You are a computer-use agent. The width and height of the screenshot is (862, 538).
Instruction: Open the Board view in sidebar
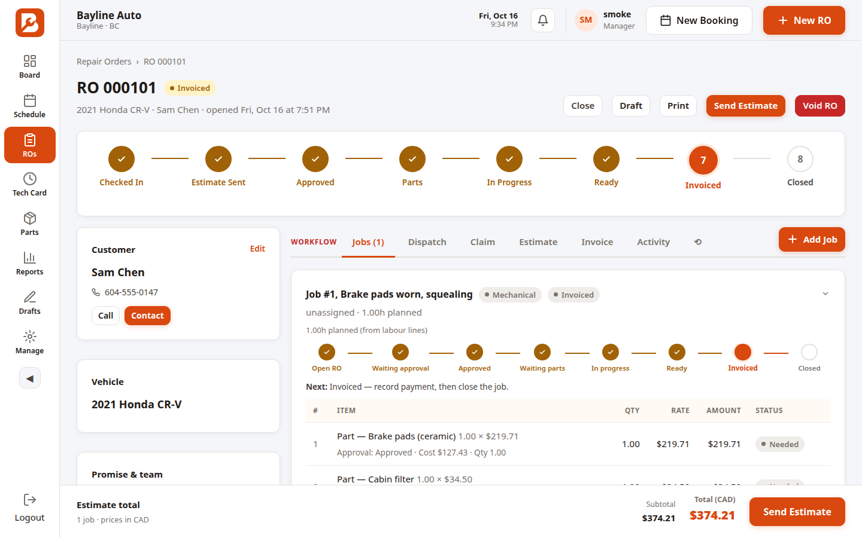point(29,67)
